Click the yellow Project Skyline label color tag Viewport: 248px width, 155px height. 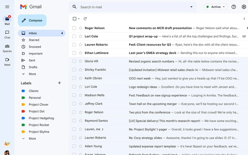point(23,132)
